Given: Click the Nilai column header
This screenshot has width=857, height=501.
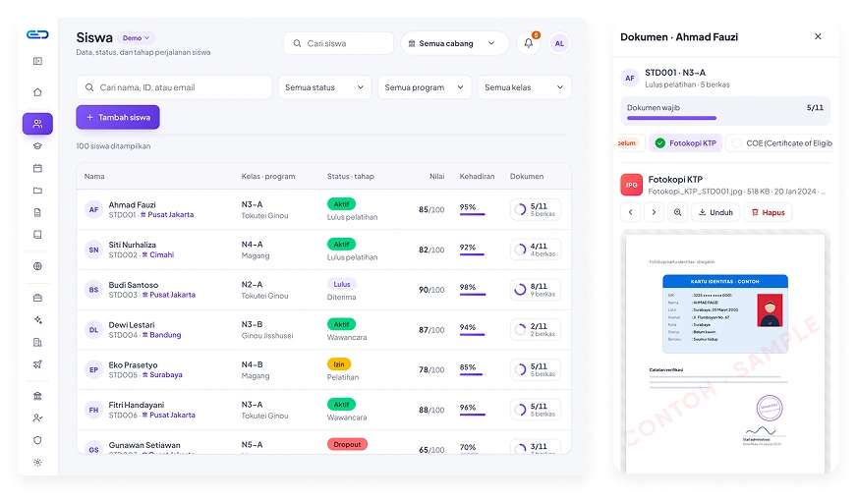Looking at the screenshot, I should point(436,177).
